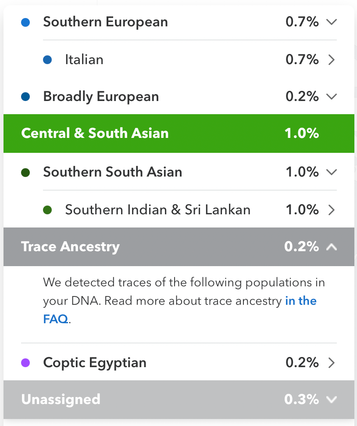Click the Trace Ancestry header label
The image size is (357, 426).
point(70,247)
